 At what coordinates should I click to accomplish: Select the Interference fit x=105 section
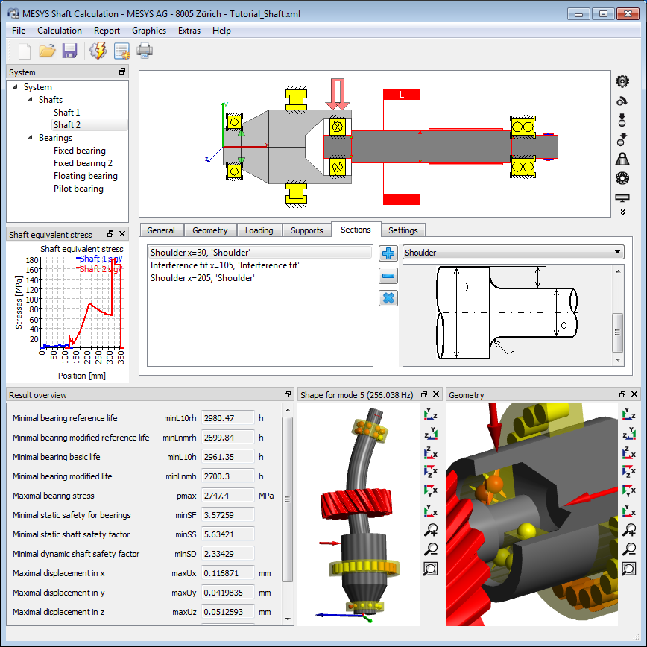[224, 265]
